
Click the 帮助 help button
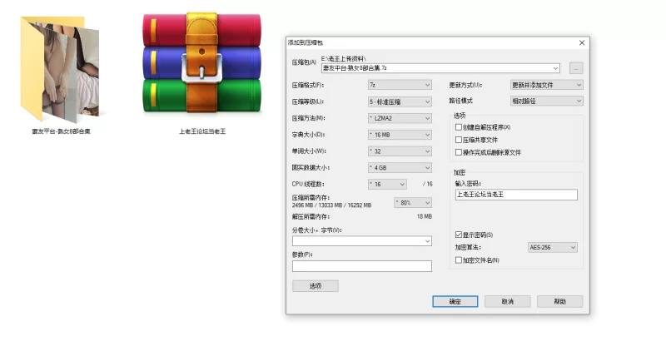click(559, 301)
